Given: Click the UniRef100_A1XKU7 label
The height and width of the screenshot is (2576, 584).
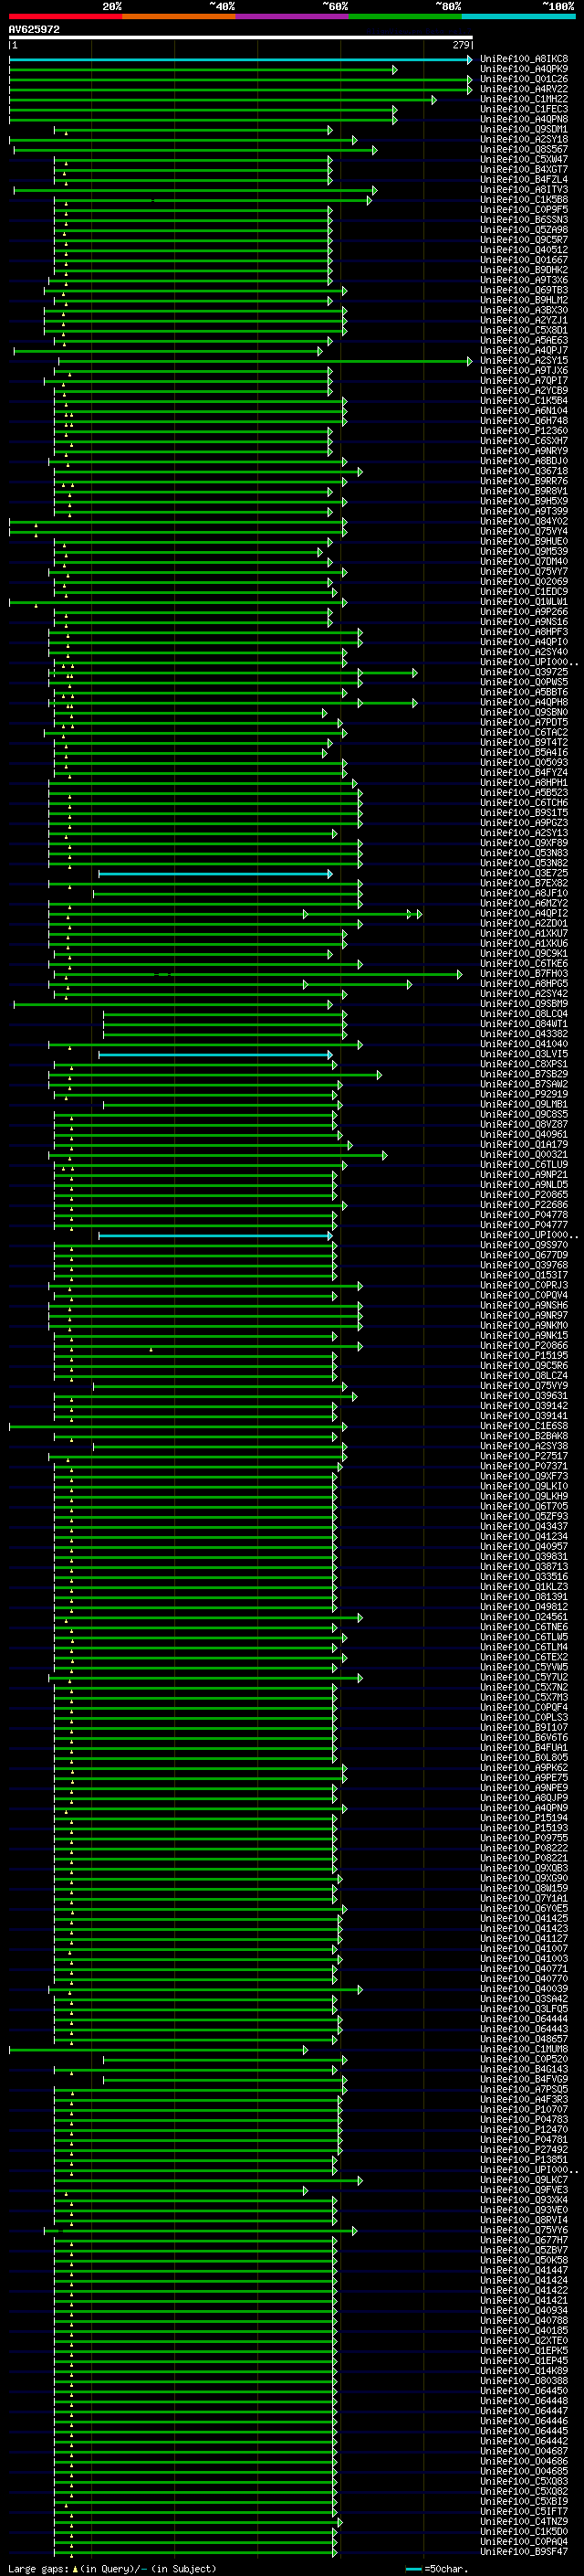Looking at the screenshot, I should [x=524, y=935].
